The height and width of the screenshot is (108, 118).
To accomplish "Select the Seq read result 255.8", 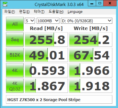I will coord(46,39).
